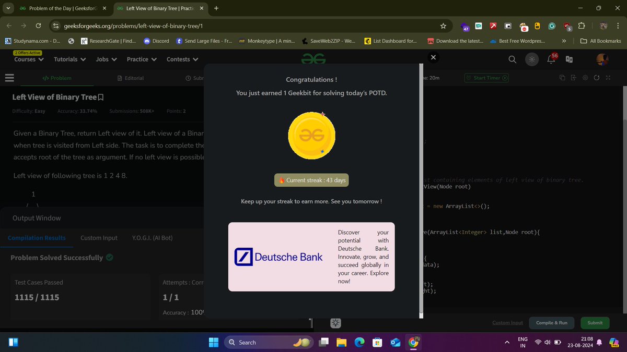The image size is (627, 352).
Task: Open the Deutsche Bank ad banner
Action: point(311,257)
